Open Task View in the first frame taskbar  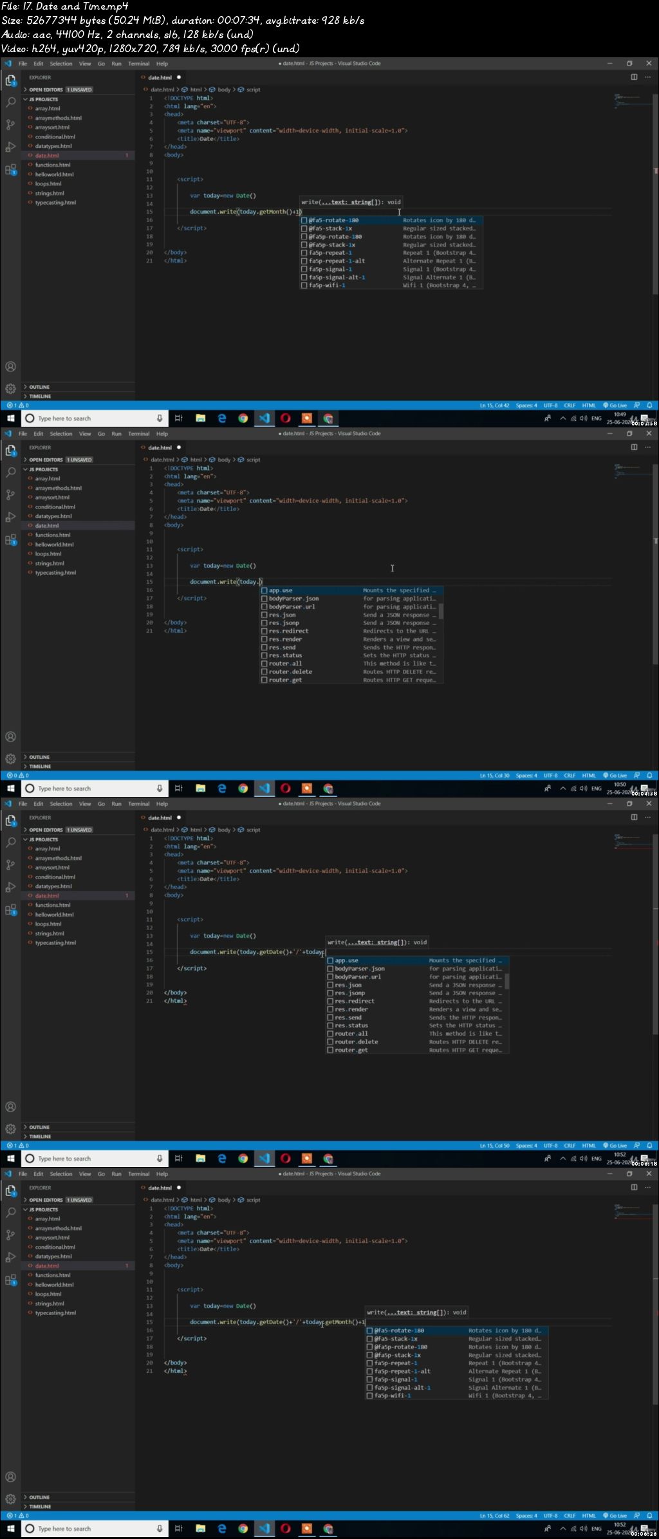179,418
